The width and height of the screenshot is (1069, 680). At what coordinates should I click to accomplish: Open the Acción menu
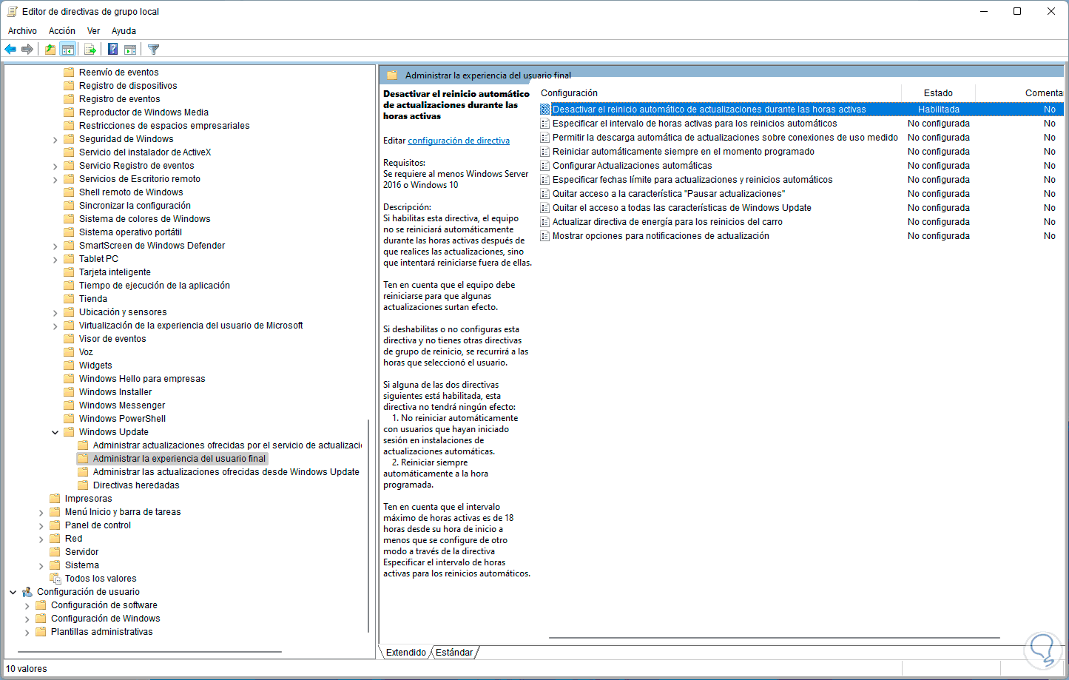[62, 31]
